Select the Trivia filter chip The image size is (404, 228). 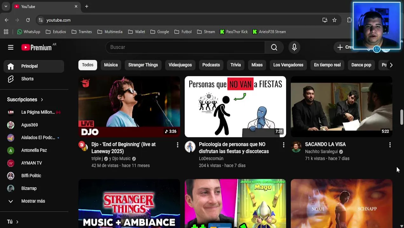(x=236, y=65)
